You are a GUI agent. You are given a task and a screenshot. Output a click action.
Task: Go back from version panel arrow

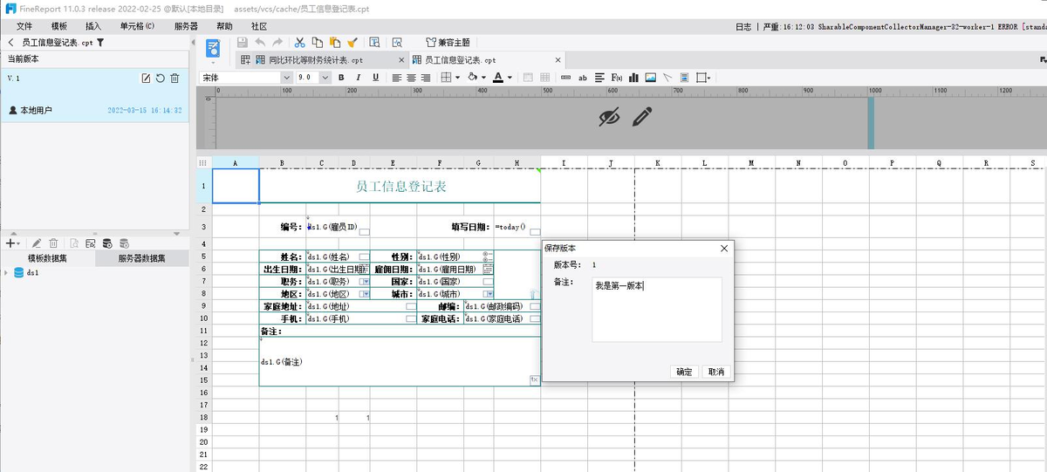(10, 42)
